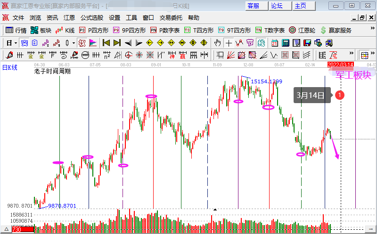Toggle the blue chart-overlay toolbar button

[x=25, y=43]
